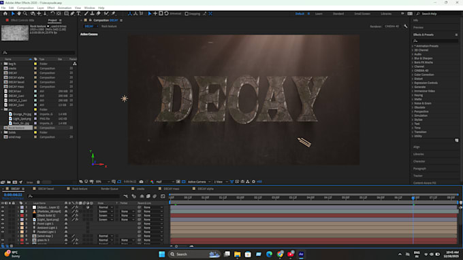This screenshot has width=463, height=260.
Task: Turn off Ambient Light 1 visibility
Action: (3, 228)
